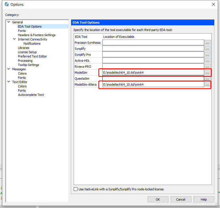Collapse the Text Editor category
The height and width of the screenshot is (208, 220).
[9, 82]
